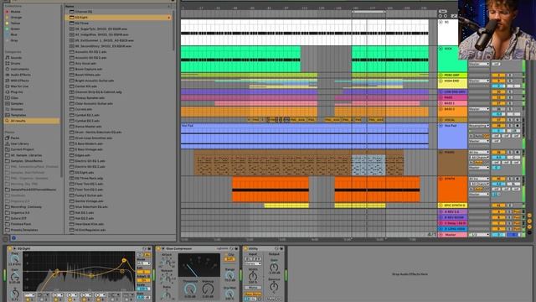Open the Plug-Ins browser category

pos(17,92)
